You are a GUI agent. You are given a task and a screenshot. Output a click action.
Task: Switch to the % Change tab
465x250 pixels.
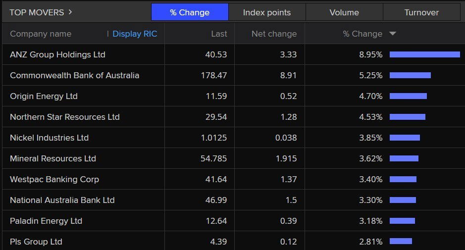point(190,12)
